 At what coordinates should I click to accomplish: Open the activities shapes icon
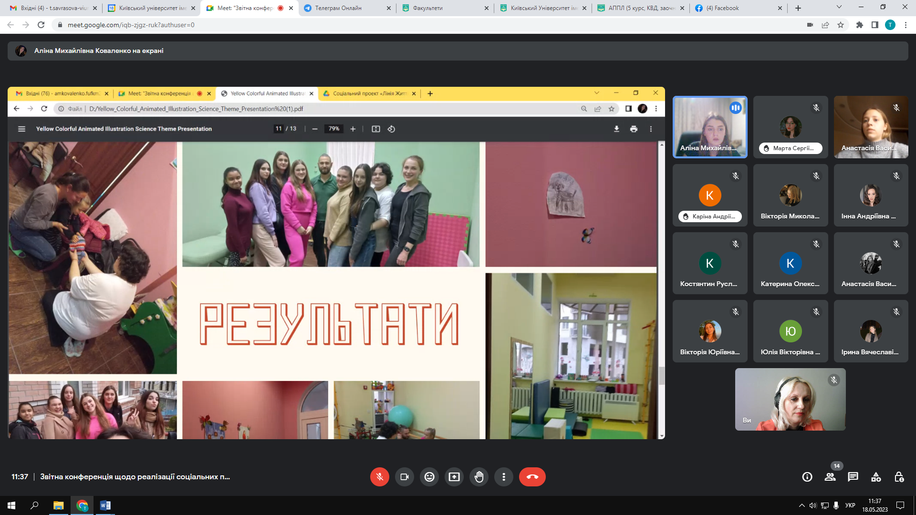coord(876,477)
